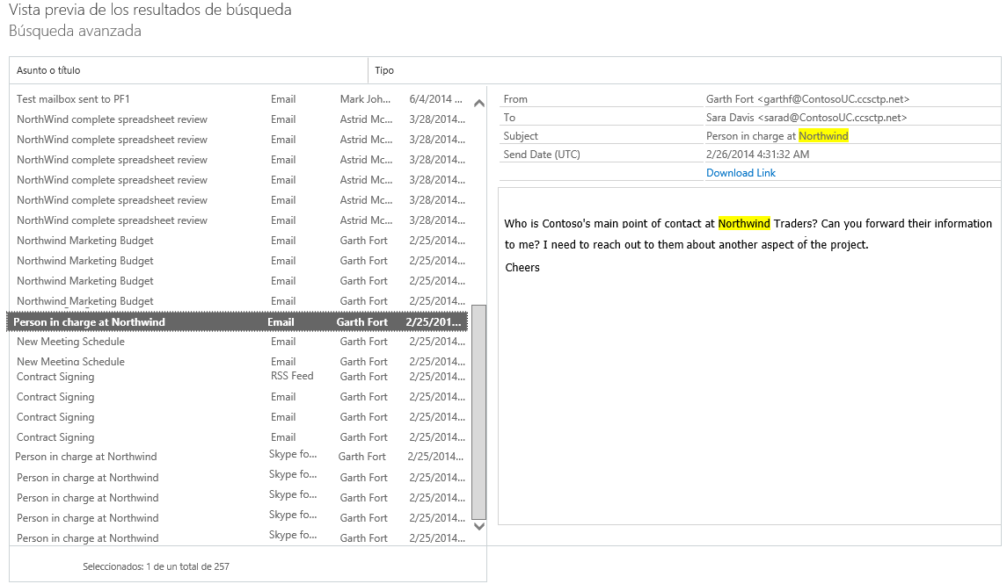
Task: Click the Búsqueda avanzada heading
Action: (x=75, y=32)
